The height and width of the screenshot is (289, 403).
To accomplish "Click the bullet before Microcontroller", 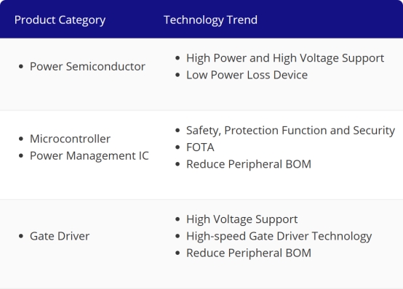I will (x=21, y=139).
